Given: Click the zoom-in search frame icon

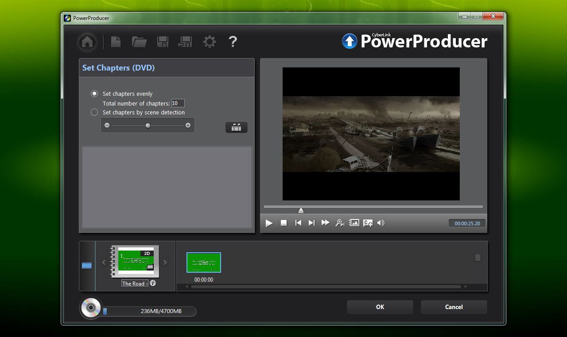Looking at the screenshot, I should [x=340, y=223].
